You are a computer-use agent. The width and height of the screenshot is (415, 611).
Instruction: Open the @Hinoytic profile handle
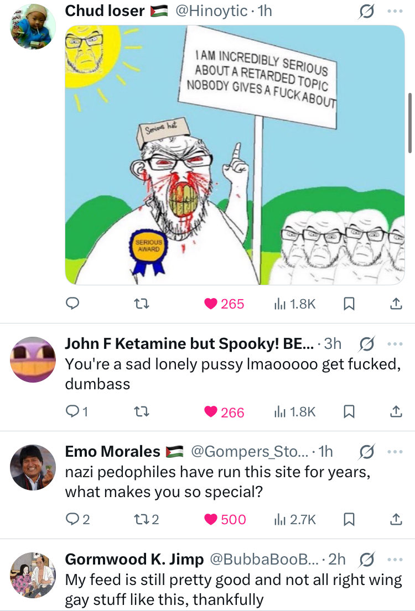coord(211,11)
